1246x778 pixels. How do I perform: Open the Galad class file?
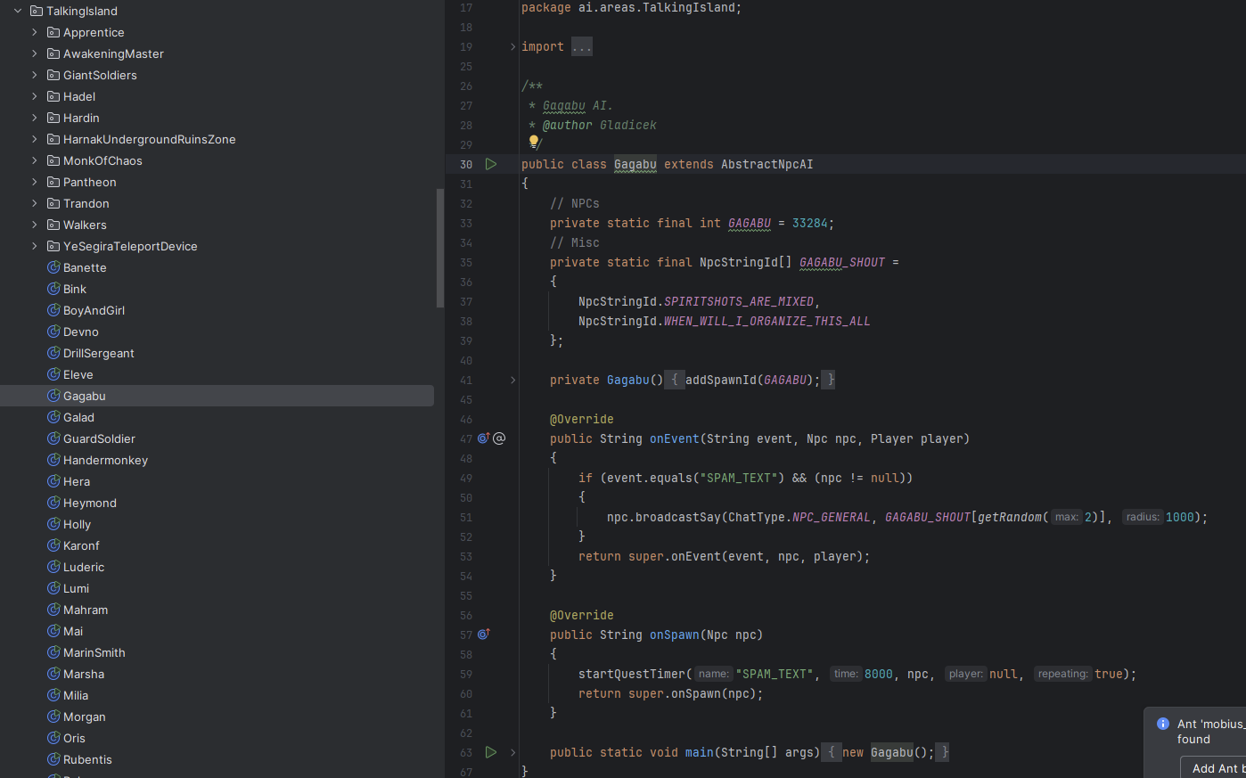pos(78,417)
